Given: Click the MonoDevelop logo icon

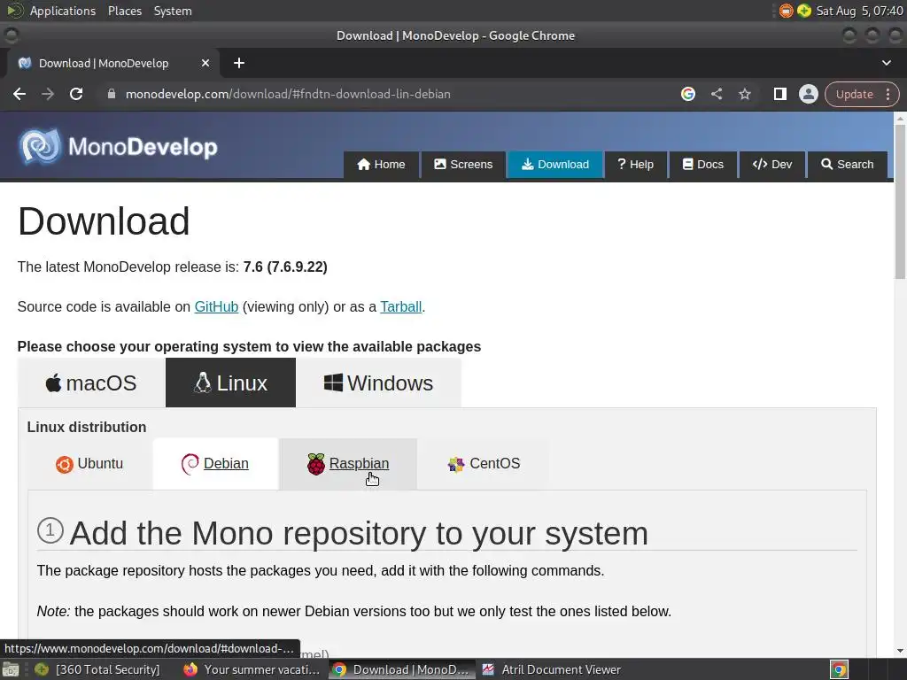Looking at the screenshot, I should coord(39,146).
